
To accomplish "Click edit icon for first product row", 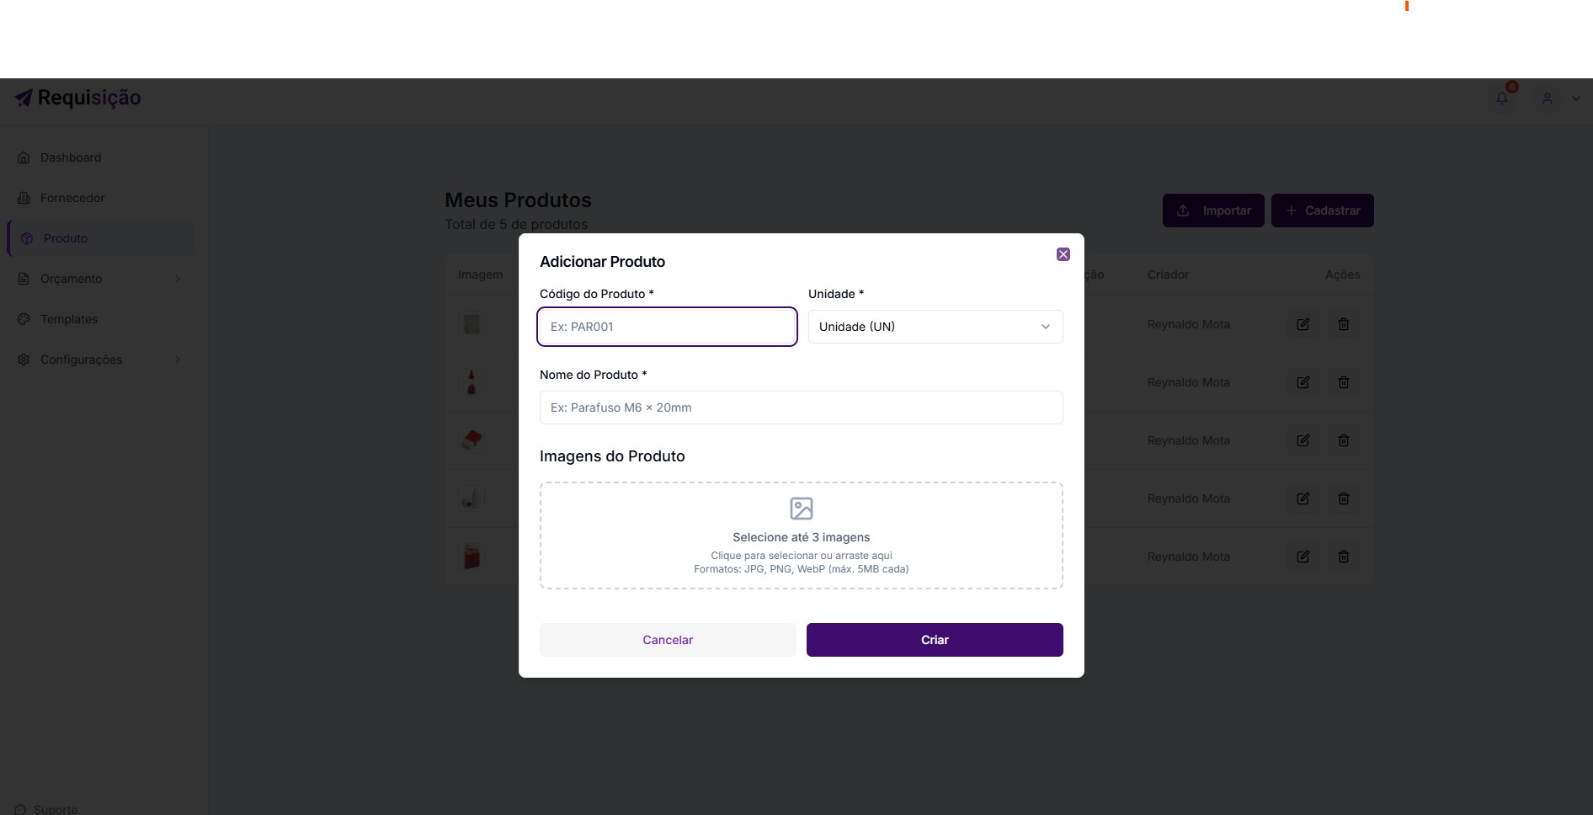I will pyautogui.click(x=1303, y=324).
